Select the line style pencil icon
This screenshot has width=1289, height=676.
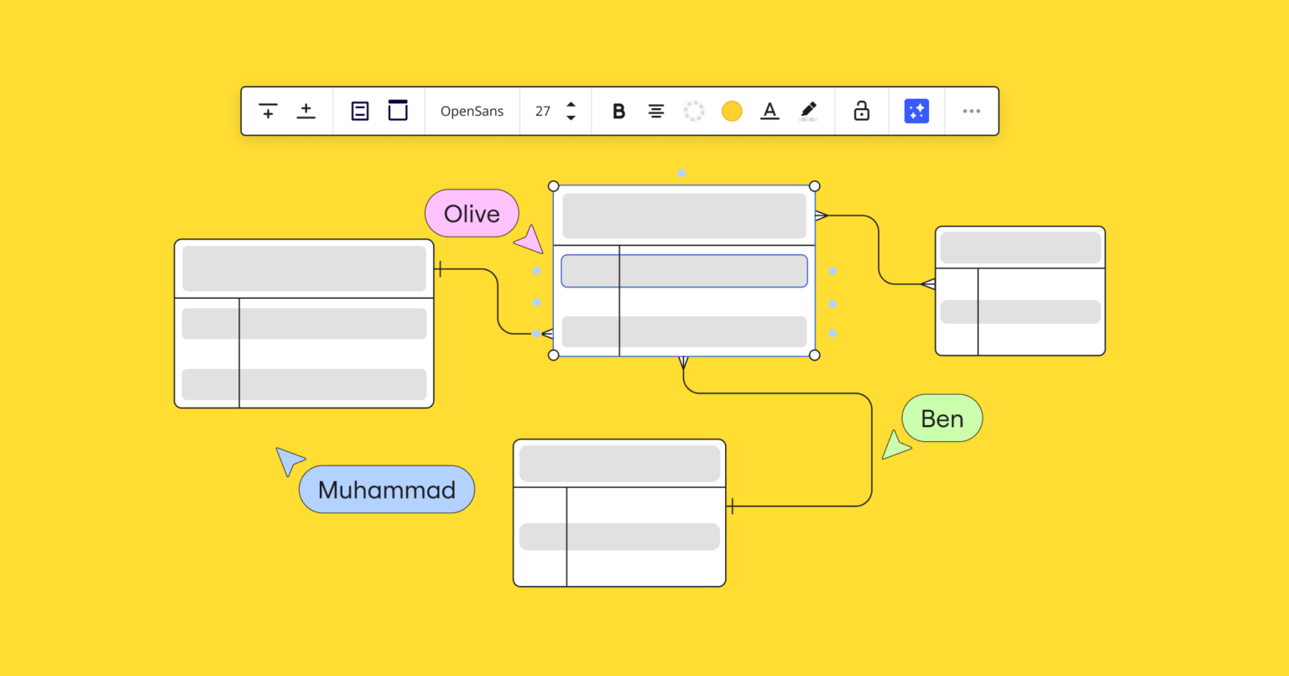(807, 110)
